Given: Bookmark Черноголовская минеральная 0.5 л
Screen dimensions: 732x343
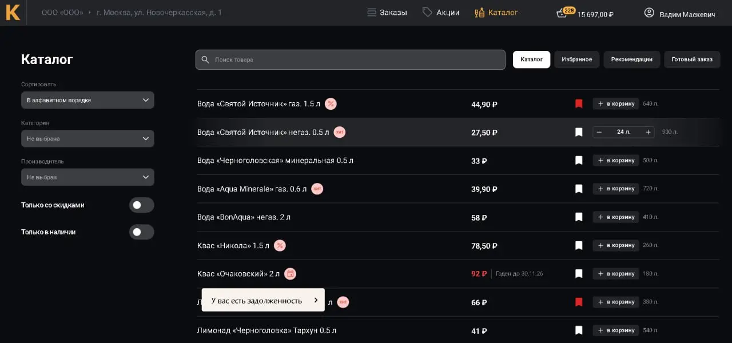Looking at the screenshot, I should pos(579,161).
